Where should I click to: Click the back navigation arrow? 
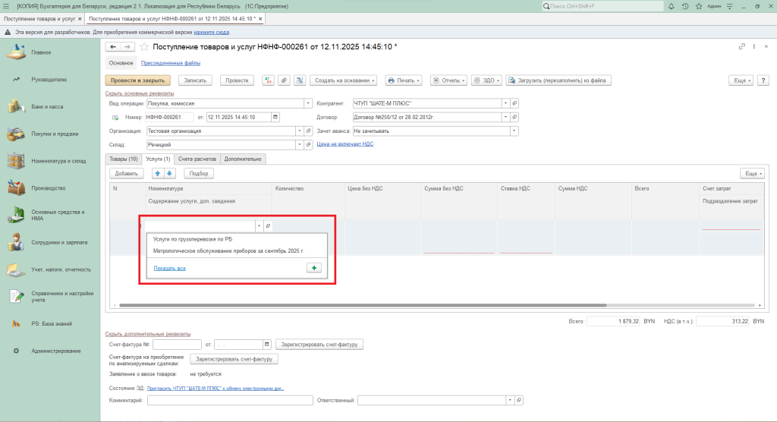[114, 47]
